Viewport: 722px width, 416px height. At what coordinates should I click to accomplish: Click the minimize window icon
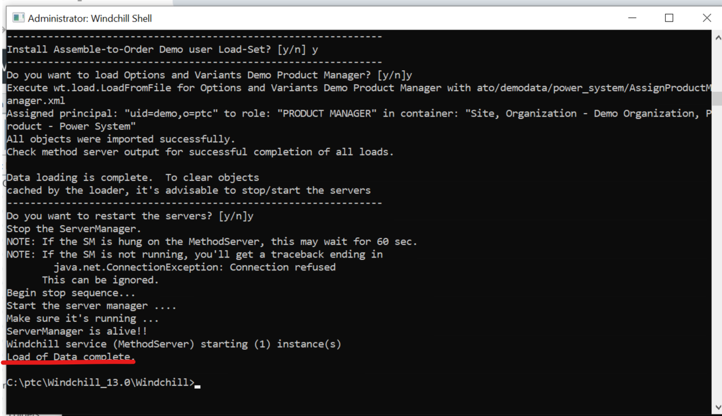[632, 18]
